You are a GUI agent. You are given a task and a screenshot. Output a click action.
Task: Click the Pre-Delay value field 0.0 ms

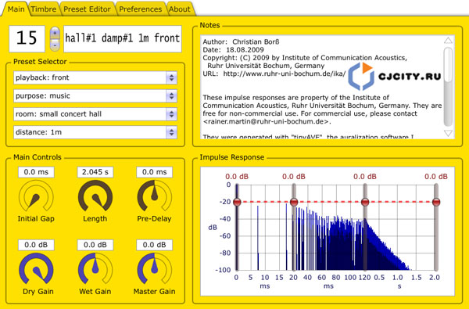point(154,172)
